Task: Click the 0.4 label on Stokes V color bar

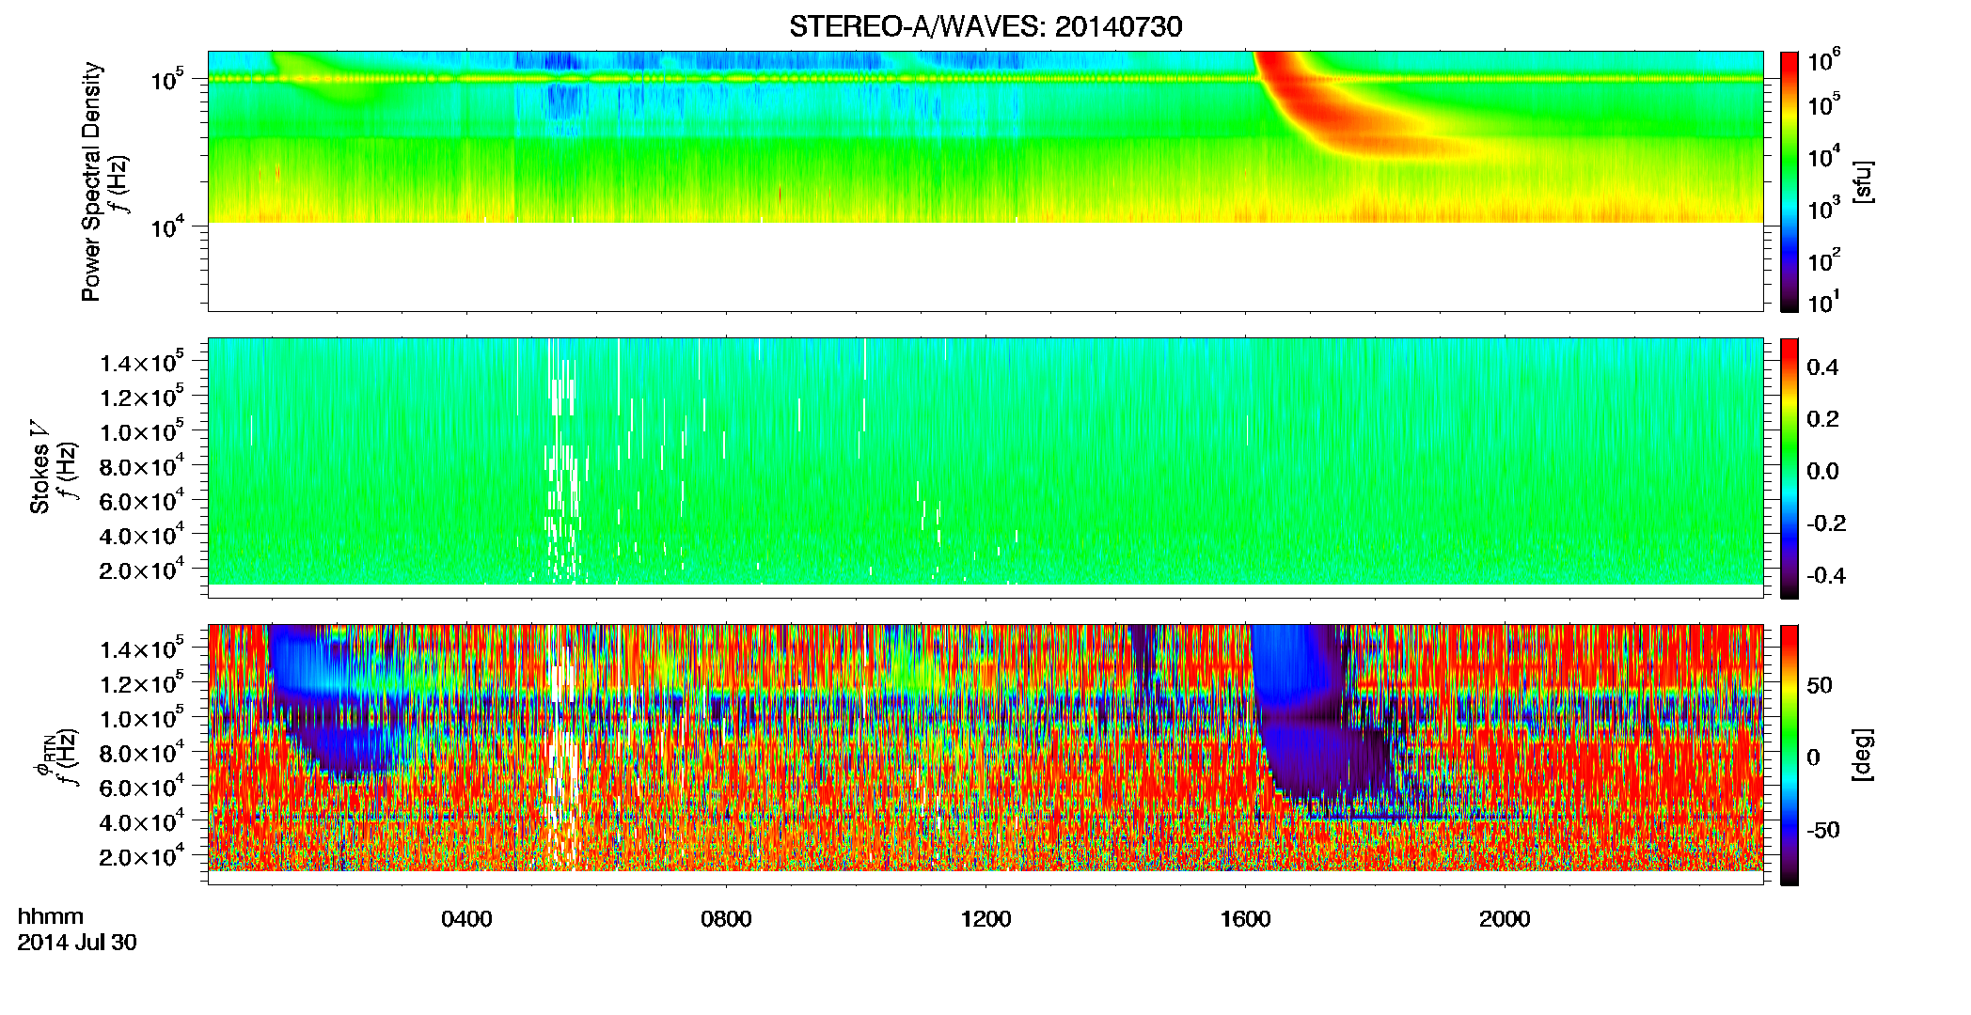Action: pos(1822,367)
